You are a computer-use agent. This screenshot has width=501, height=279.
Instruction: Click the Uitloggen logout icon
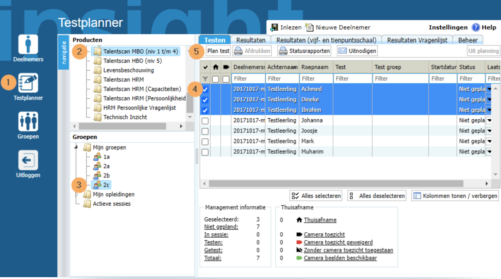28,160
